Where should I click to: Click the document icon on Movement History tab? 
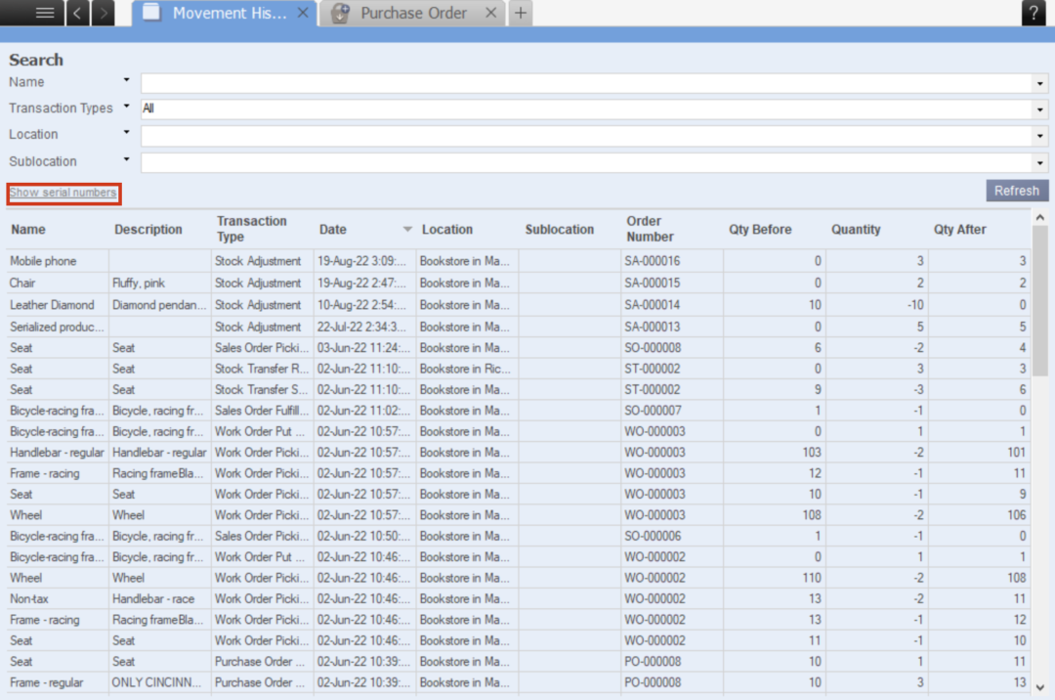coord(151,13)
